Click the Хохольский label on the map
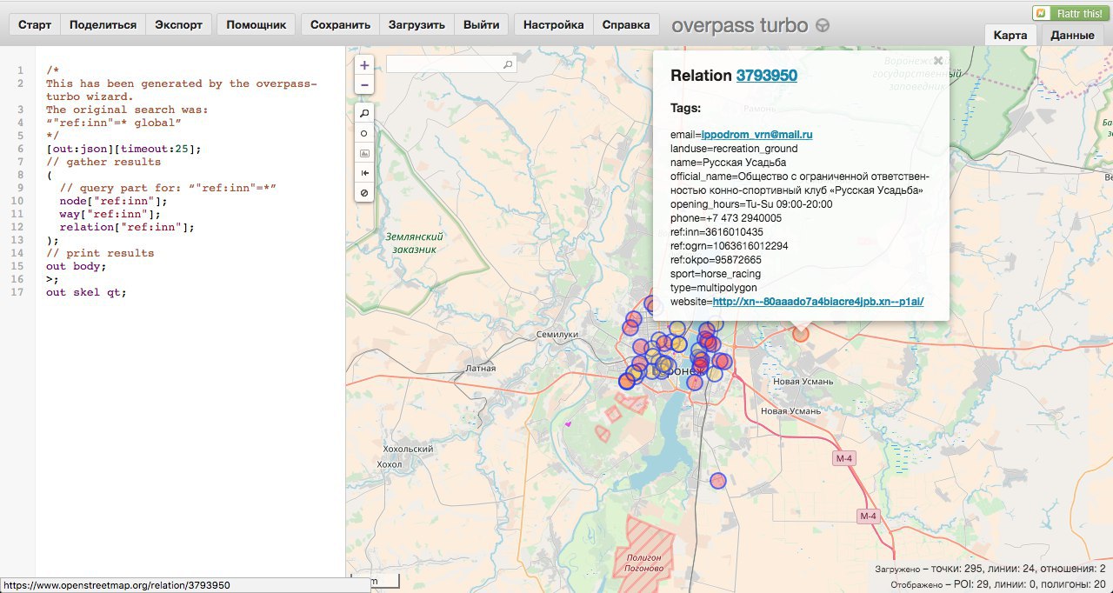The height and width of the screenshot is (593, 1113). pyautogui.click(x=408, y=449)
